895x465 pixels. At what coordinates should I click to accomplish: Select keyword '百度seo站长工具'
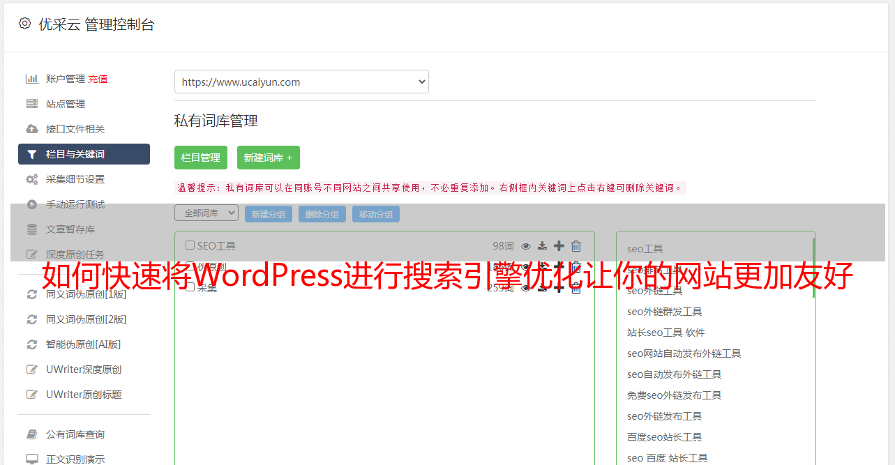tap(665, 437)
